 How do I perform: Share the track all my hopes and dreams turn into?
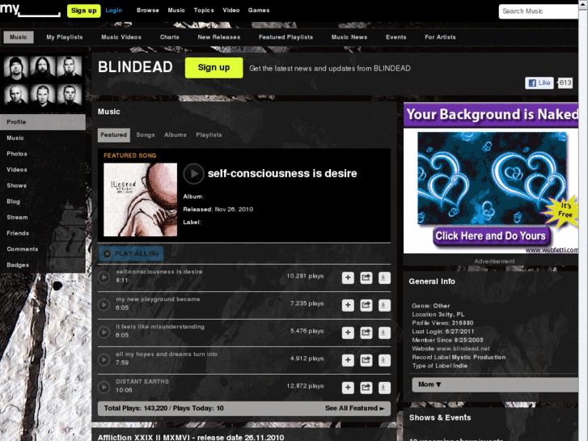[x=366, y=360]
